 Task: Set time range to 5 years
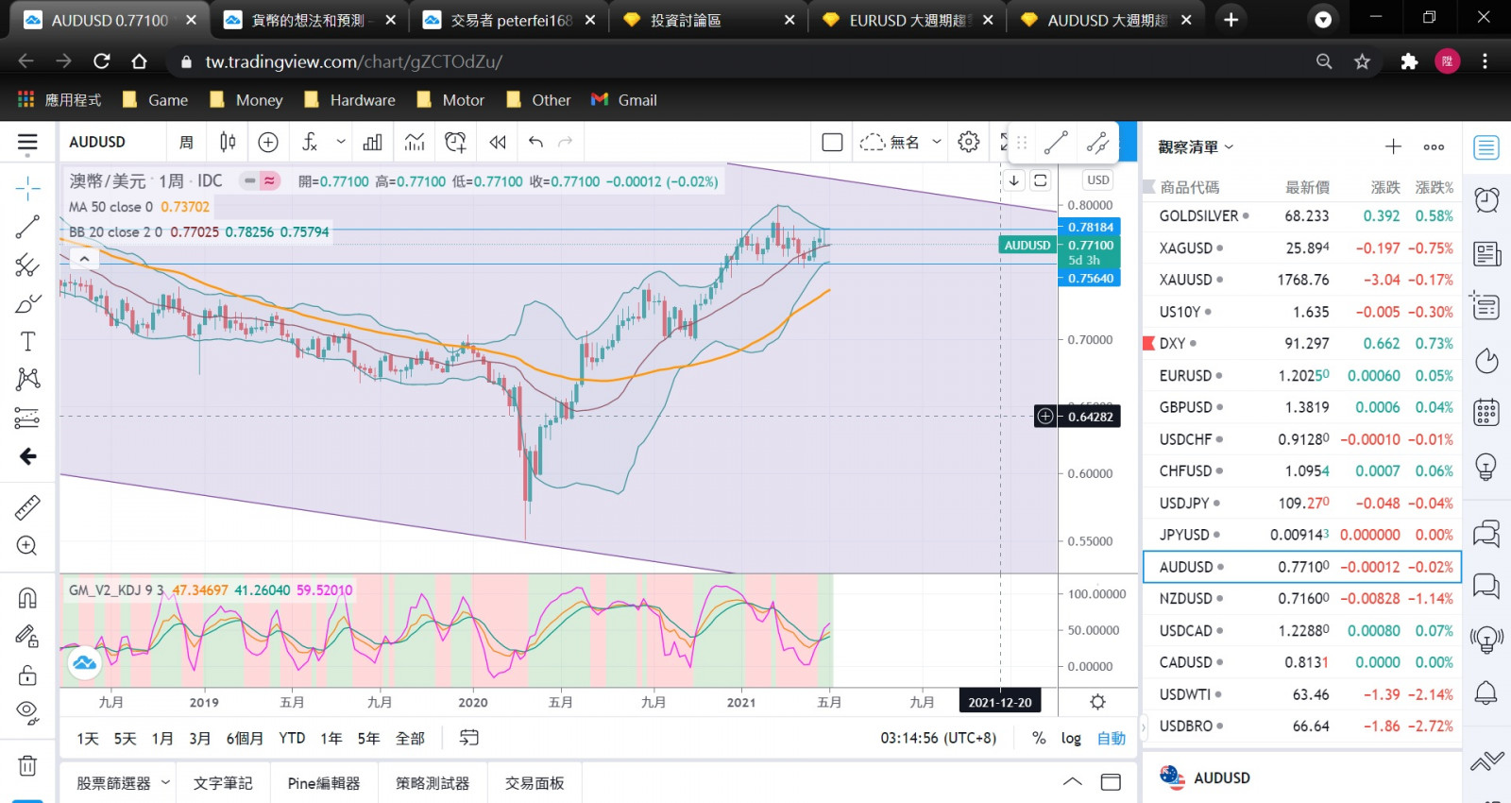(x=368, y=738)
